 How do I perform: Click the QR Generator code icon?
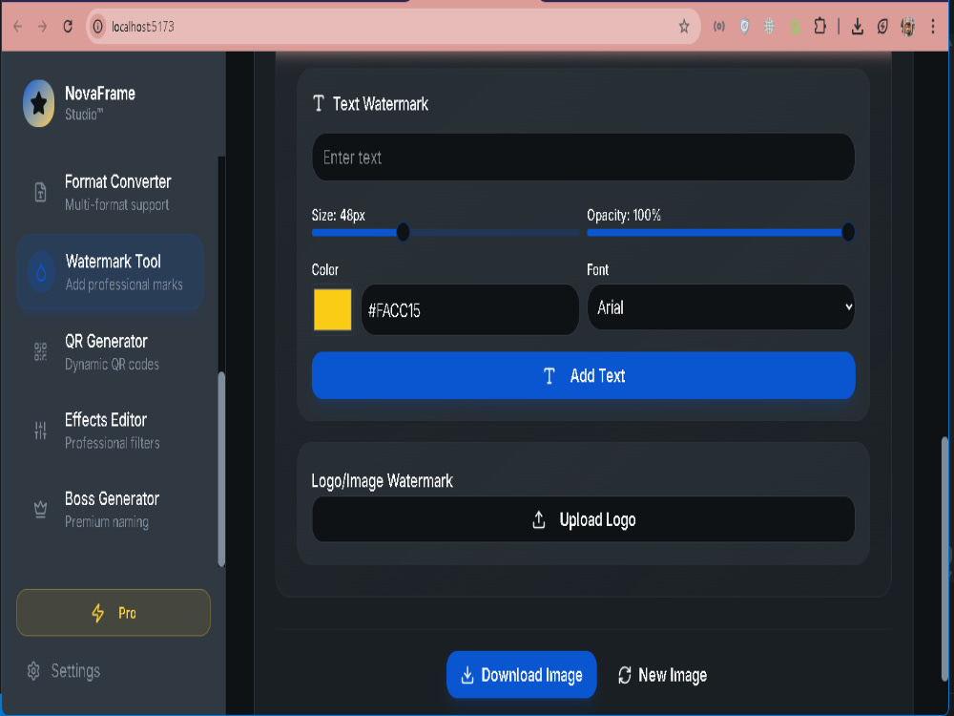tap(40, 351)
